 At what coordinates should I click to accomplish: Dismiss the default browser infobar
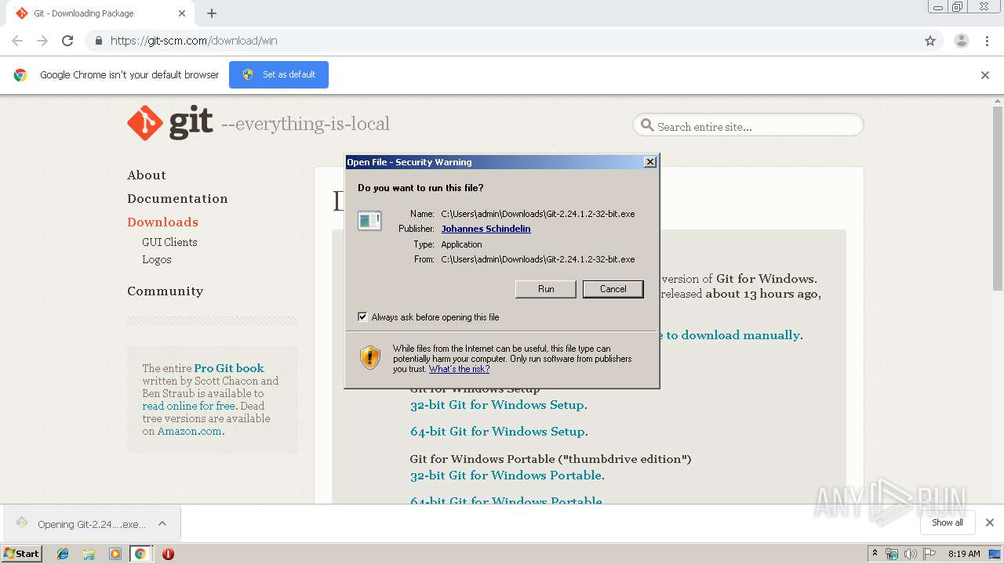click(985, 75)
